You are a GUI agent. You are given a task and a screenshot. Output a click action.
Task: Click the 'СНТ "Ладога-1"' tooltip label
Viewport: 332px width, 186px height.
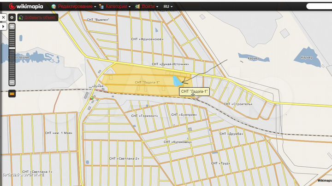coord(195,91)
